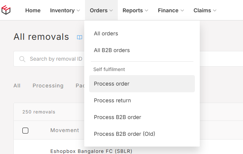243x154 pixels.
Task: Select All orders from the menu
Action: [142, 33]
